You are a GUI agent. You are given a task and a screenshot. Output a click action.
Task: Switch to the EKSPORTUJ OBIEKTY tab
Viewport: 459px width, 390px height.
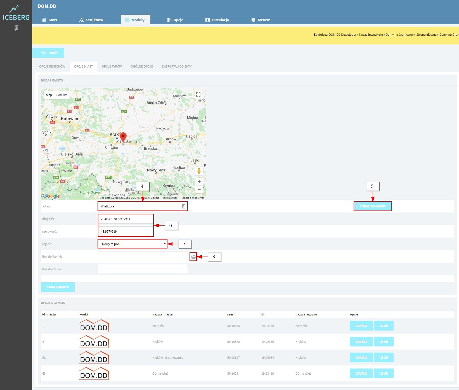[x=177, y=66]
